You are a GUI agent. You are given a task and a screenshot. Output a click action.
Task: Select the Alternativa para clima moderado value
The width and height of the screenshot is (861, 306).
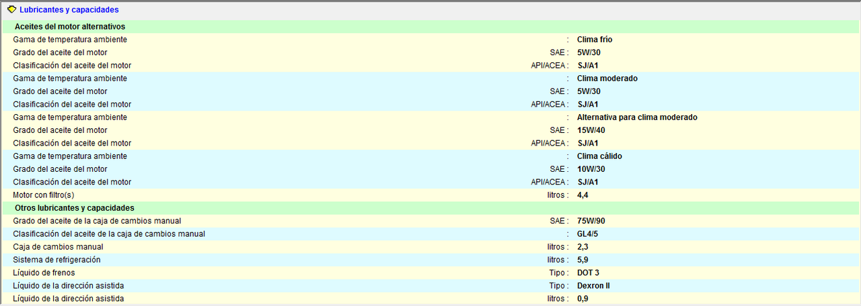click(x=637, y=117)
